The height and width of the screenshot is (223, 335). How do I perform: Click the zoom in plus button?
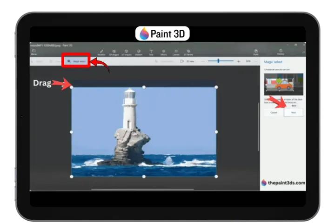click(x=239, y=61)
